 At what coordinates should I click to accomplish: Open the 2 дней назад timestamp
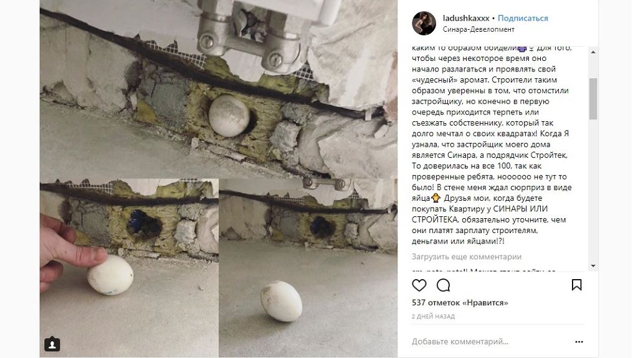(x=433, y=316)
